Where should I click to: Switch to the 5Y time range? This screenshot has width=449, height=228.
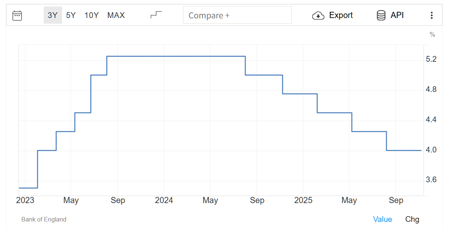71,16
